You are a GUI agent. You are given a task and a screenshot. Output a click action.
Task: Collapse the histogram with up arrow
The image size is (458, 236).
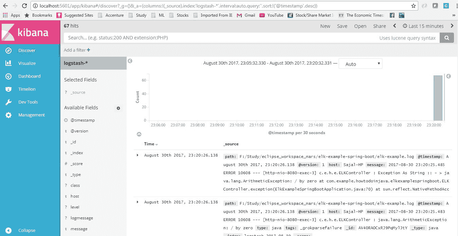point(139,134)
